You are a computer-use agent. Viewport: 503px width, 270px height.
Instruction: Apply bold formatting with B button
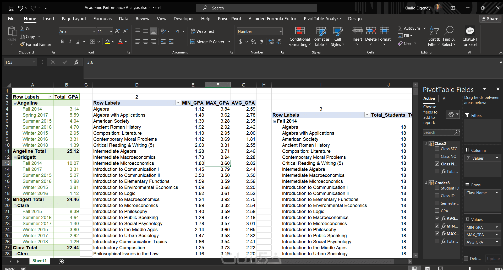pyautogui.click(x=62, y=41)
